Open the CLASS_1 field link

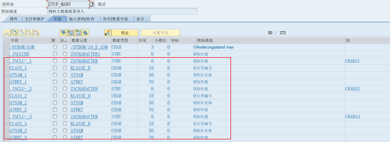18,68
